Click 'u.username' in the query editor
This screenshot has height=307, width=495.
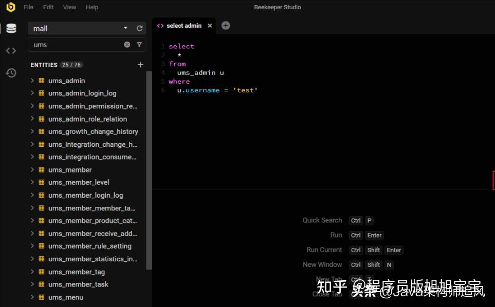click(x=198, y=90)
